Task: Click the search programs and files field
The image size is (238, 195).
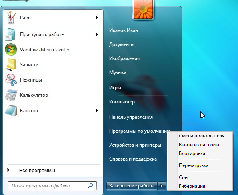Action: [x=52, y=186]
